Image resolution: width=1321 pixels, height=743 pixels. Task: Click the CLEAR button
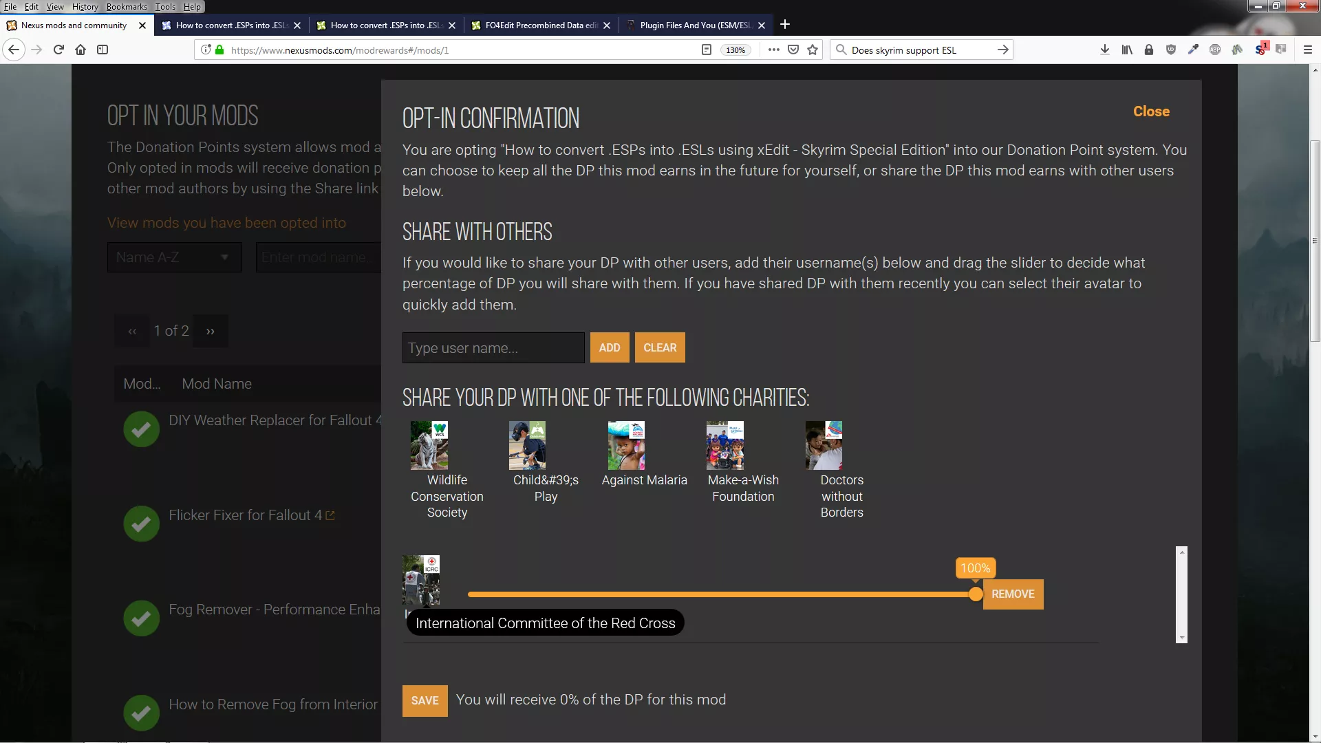(x=660, y=347)
